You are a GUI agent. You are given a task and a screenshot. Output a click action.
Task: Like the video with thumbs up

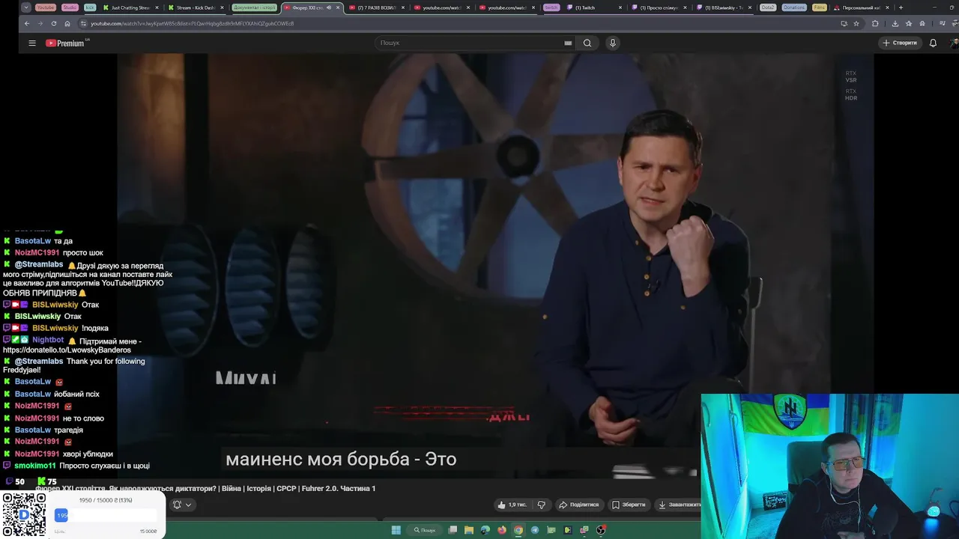pyautogui.click(x=512, y=505)
